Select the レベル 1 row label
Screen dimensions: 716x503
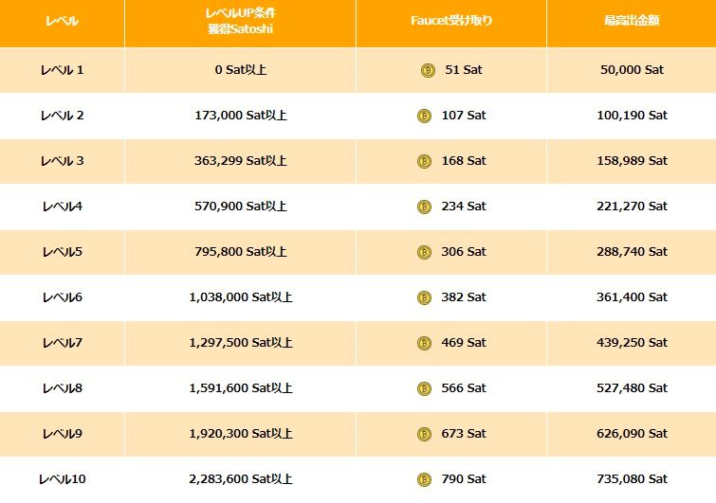63,70
